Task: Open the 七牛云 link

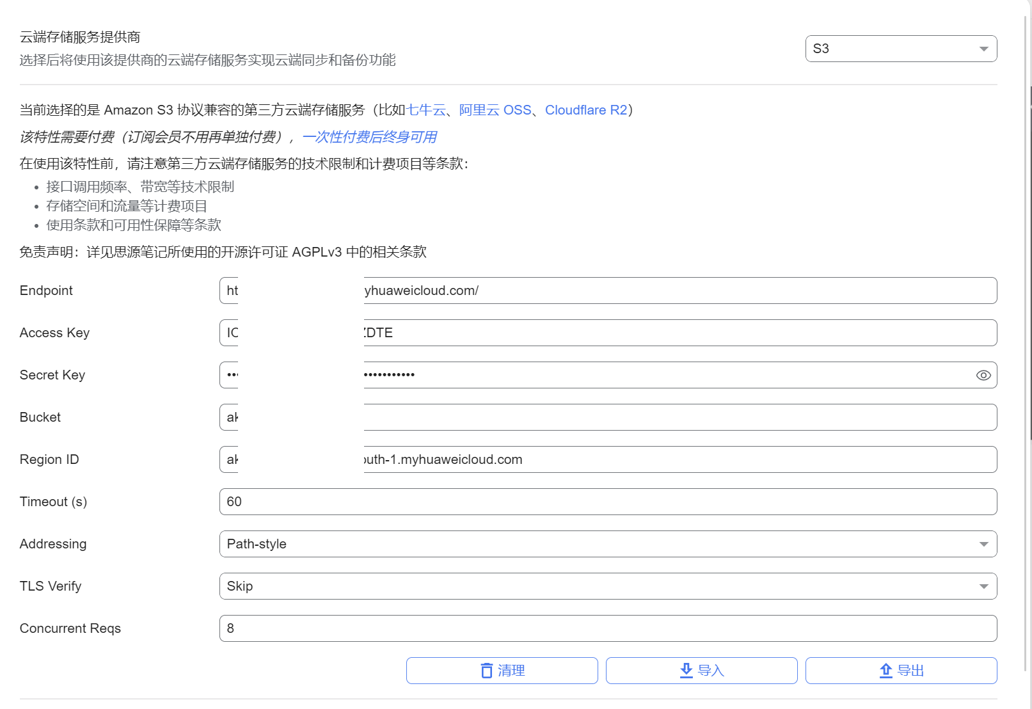Action: click(426, 110)
